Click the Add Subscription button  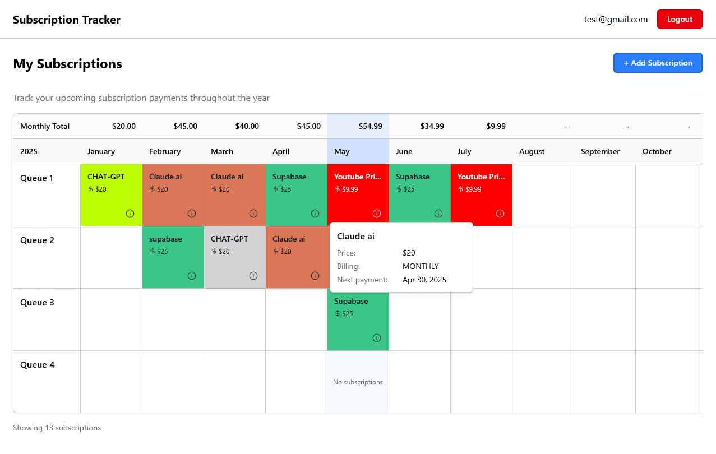tap(658, 63)
